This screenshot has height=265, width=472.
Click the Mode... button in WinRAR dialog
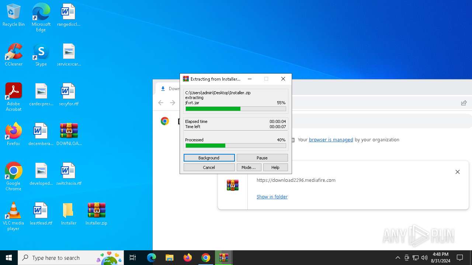tap(249, 167)
